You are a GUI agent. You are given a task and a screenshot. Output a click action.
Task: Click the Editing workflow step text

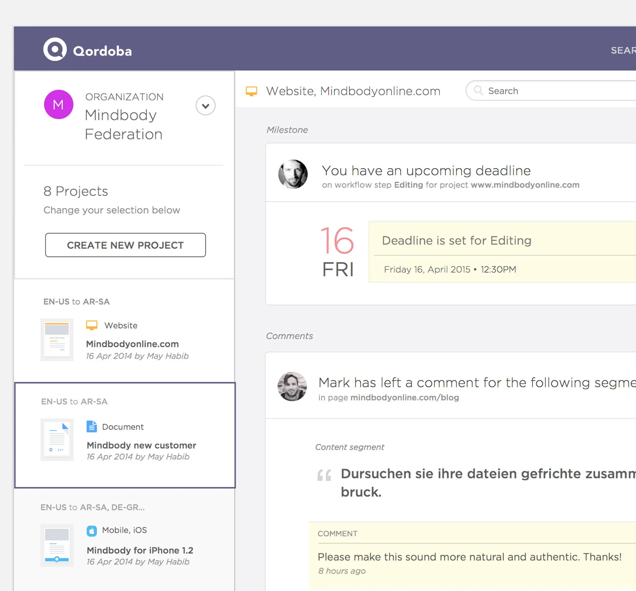pos(409,185)
